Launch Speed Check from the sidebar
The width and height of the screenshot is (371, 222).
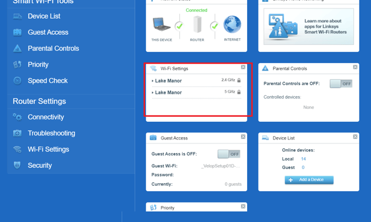click(x=47, y=81)
